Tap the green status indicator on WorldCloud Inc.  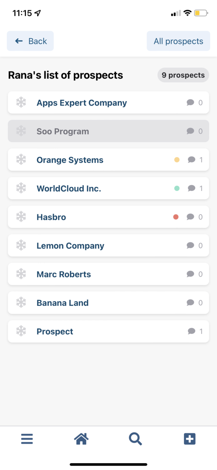(177, 188)
